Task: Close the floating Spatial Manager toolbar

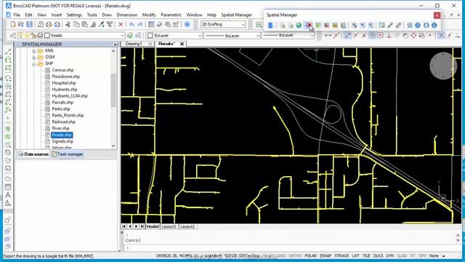Action: coord(437,15)
